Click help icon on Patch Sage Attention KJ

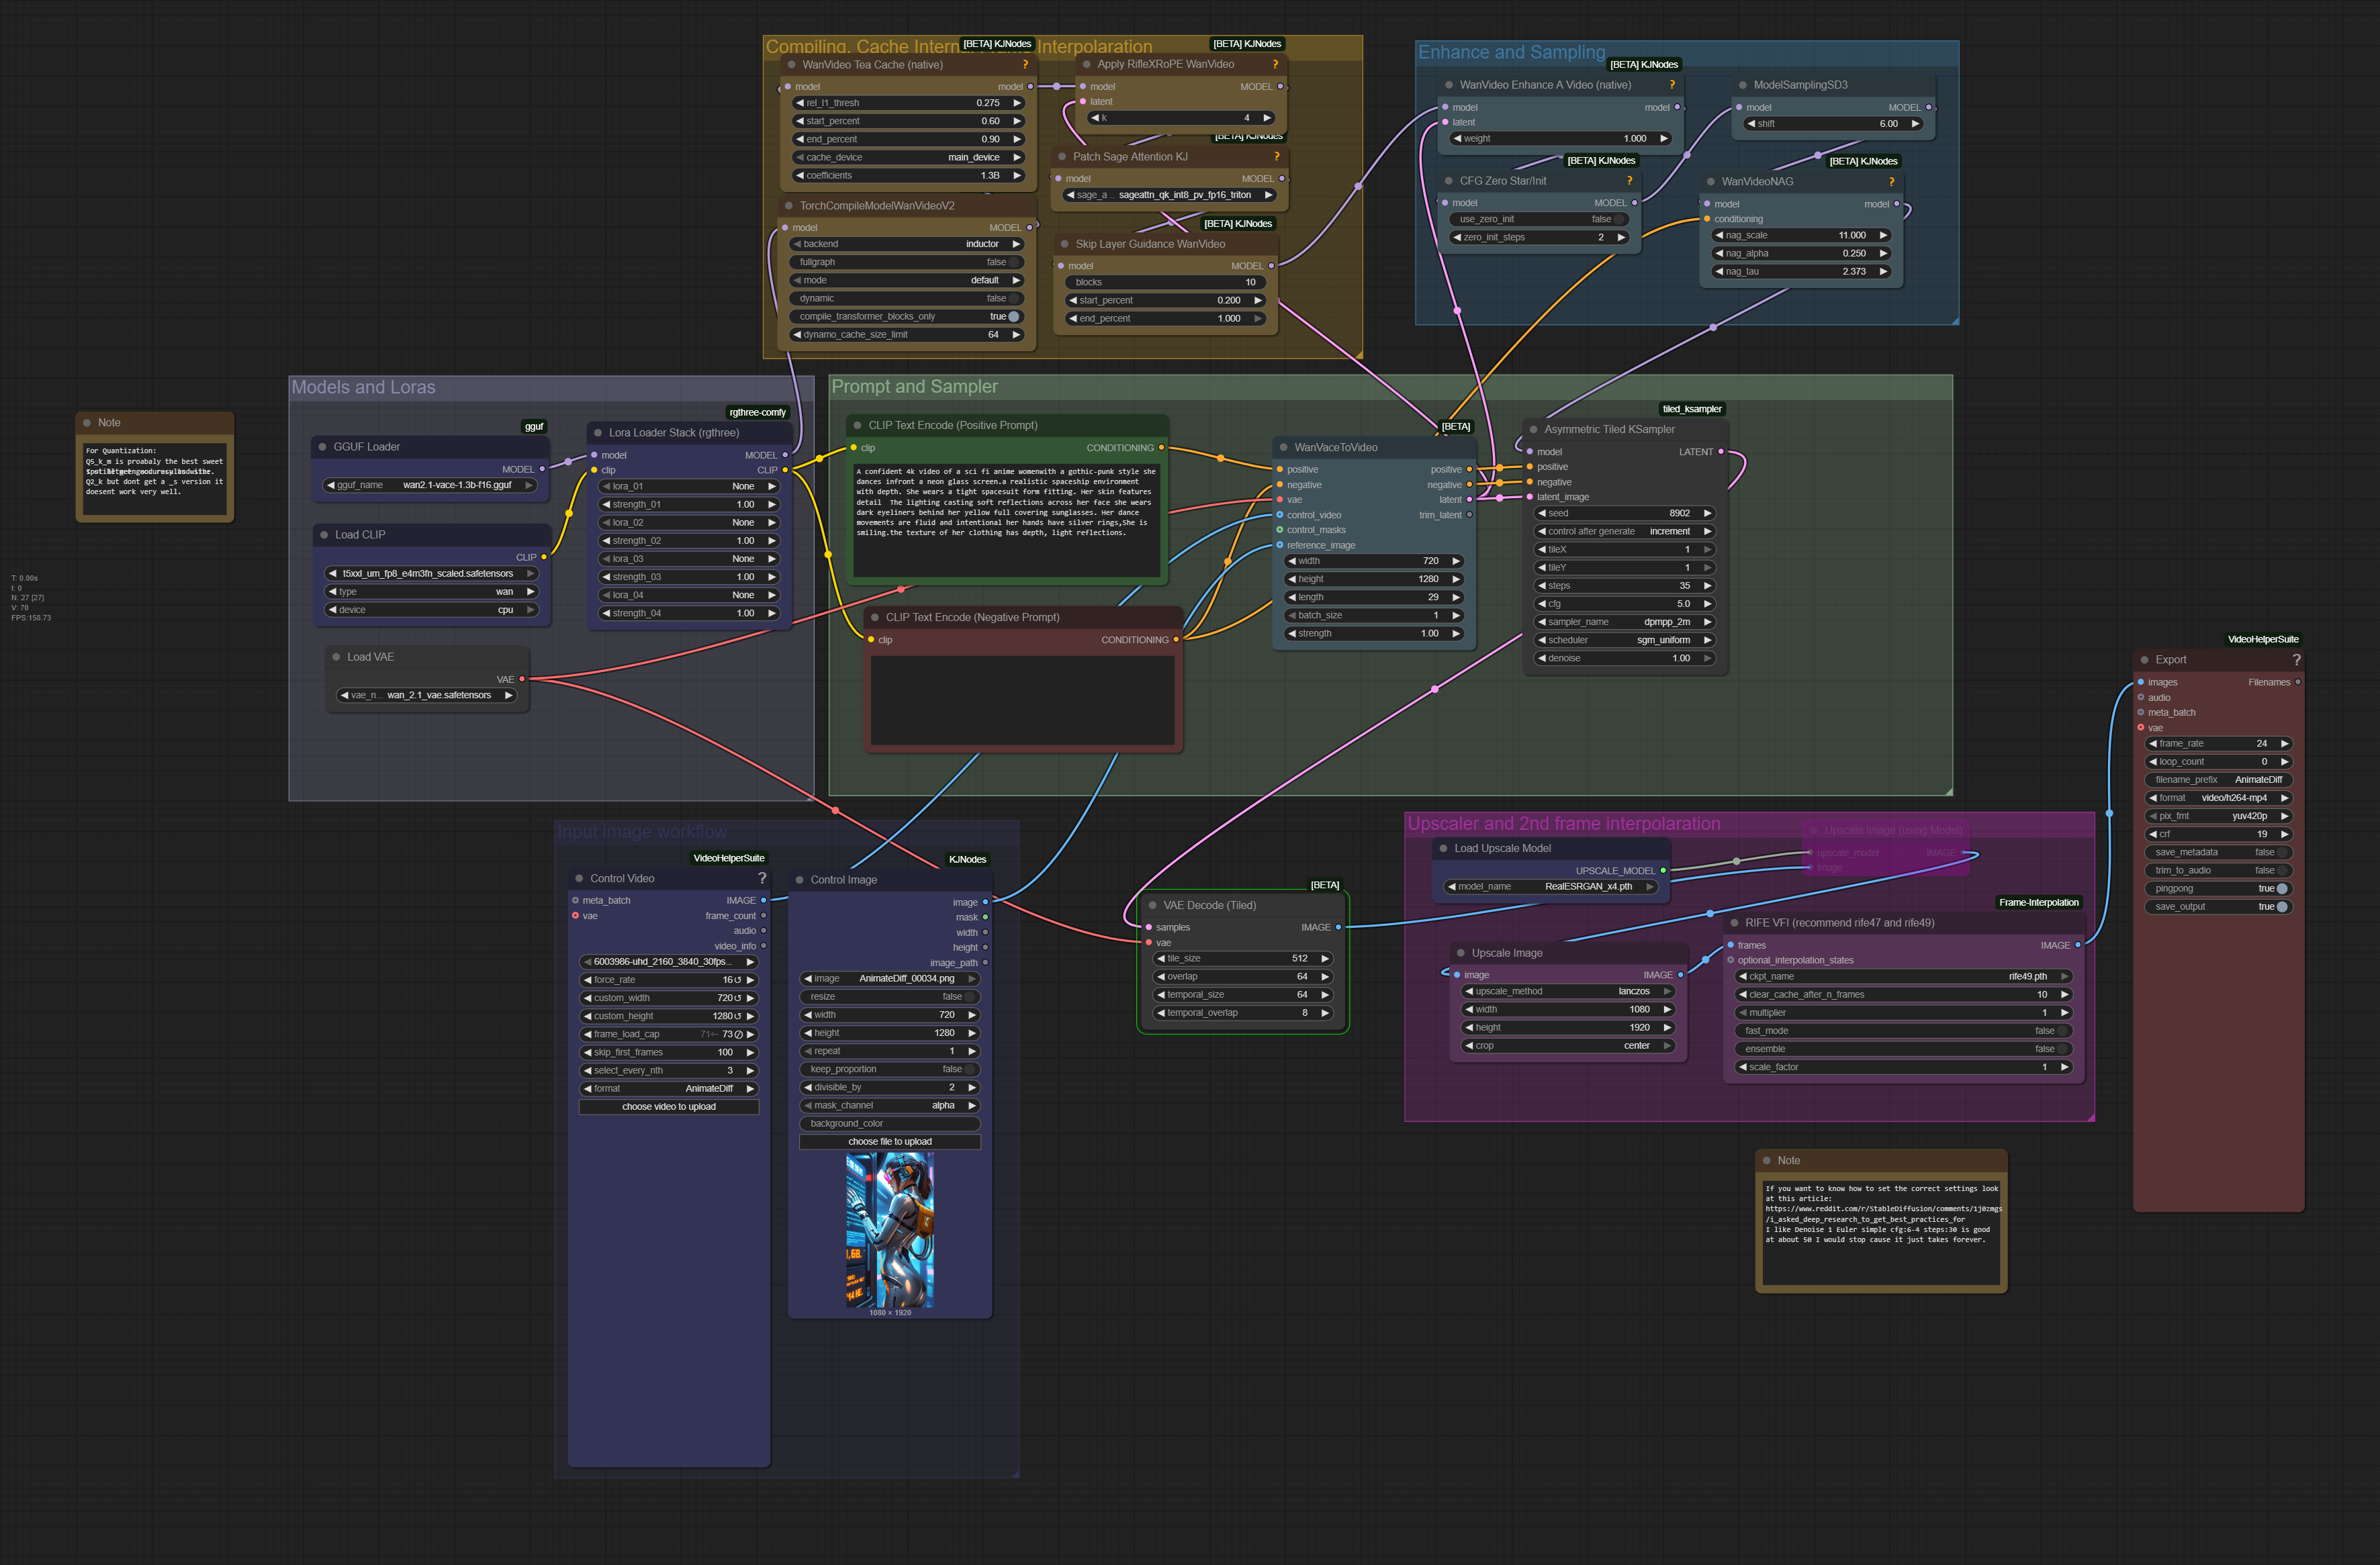pyautogui.click(x=1276, y=156)
